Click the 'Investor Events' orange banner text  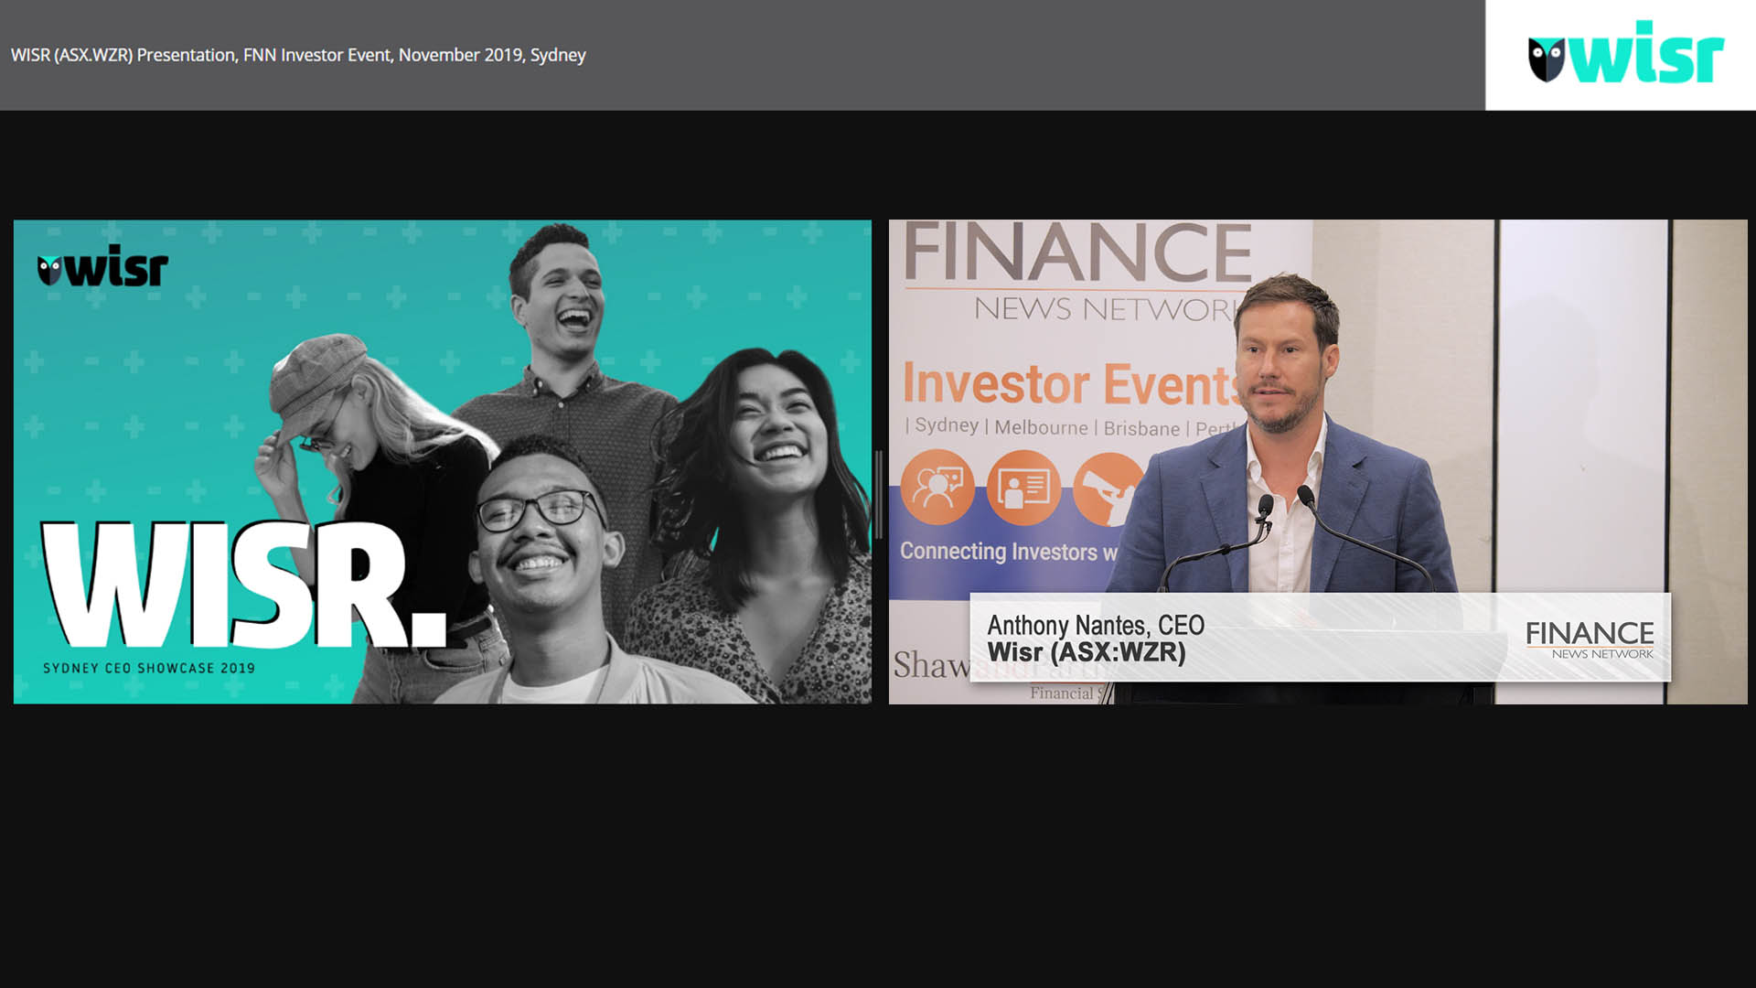(1068, 384)
